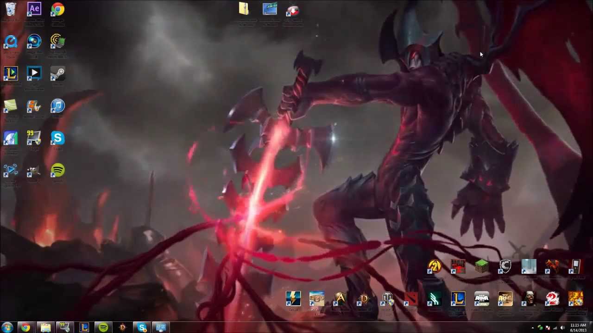
Task: Open Google Chrome desktop shortcut
Action: (57, 9)
